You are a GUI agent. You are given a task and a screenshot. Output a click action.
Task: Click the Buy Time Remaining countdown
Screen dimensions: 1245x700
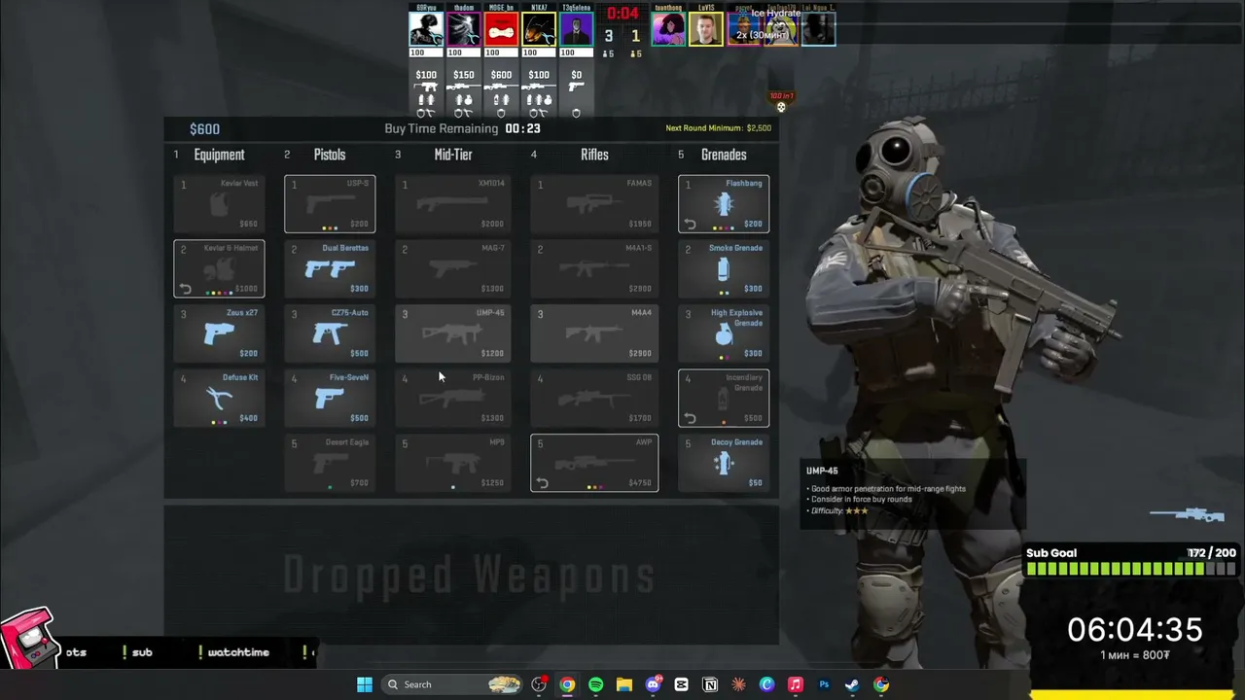point(462,128)
